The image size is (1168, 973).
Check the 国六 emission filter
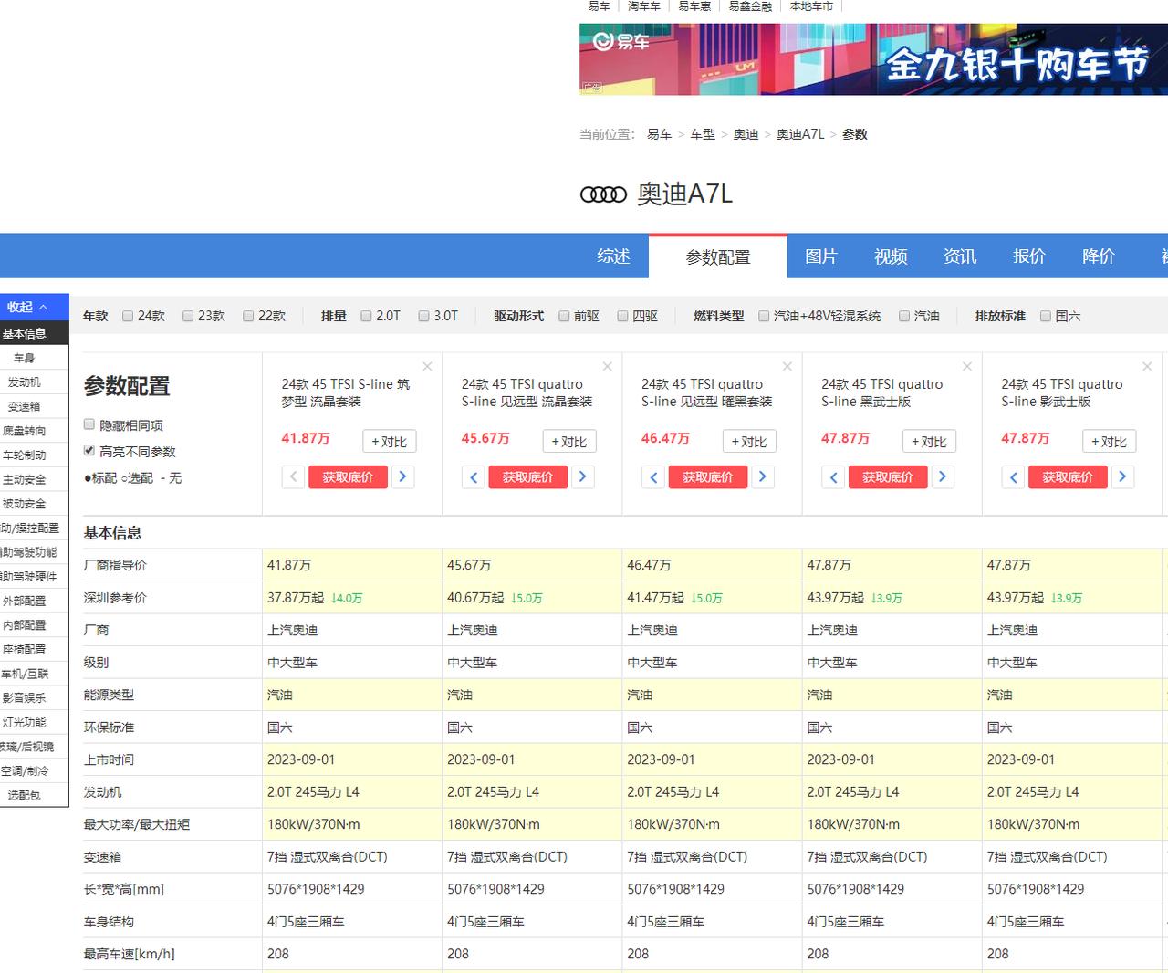(x=1046, y=316)
